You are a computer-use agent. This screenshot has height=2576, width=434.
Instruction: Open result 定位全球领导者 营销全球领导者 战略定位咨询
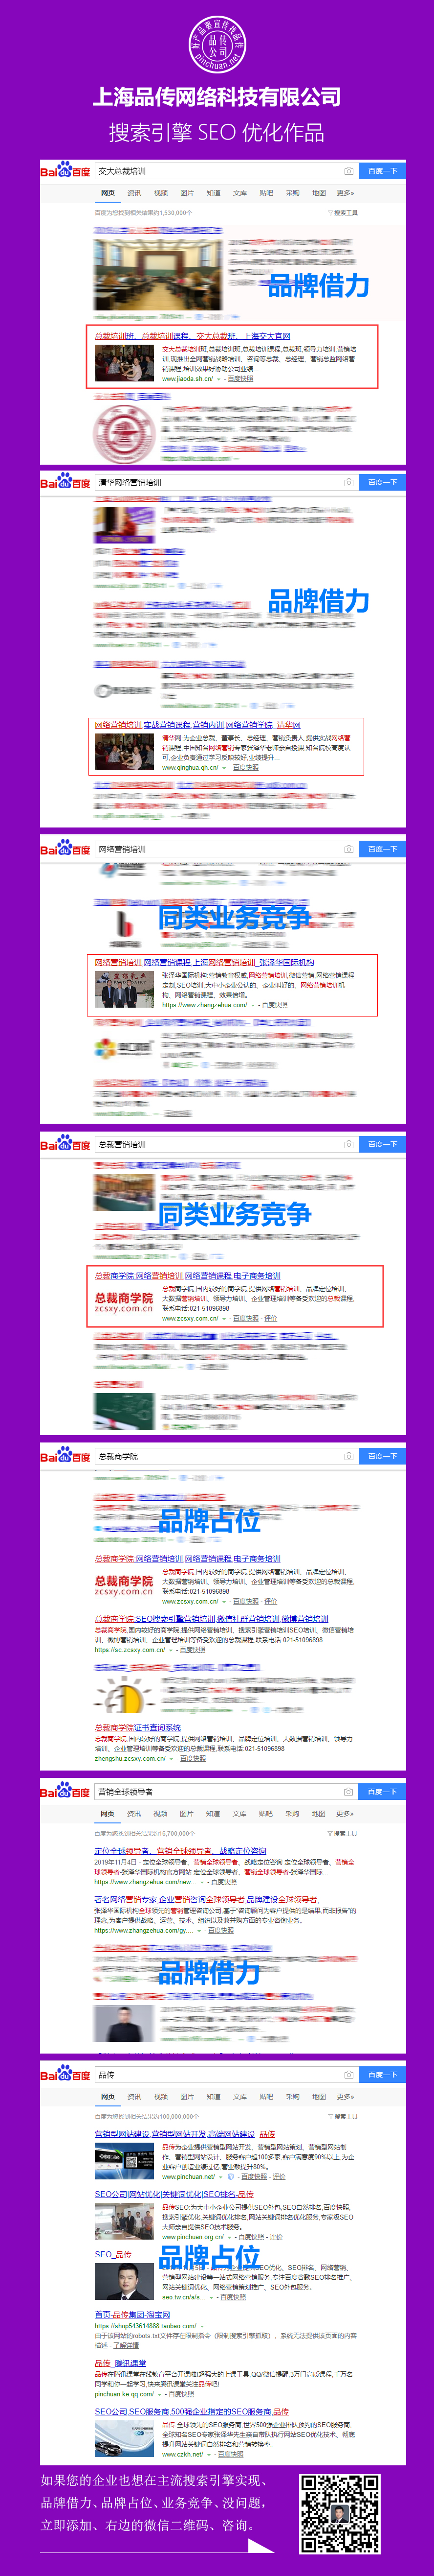pos(180,1851)
